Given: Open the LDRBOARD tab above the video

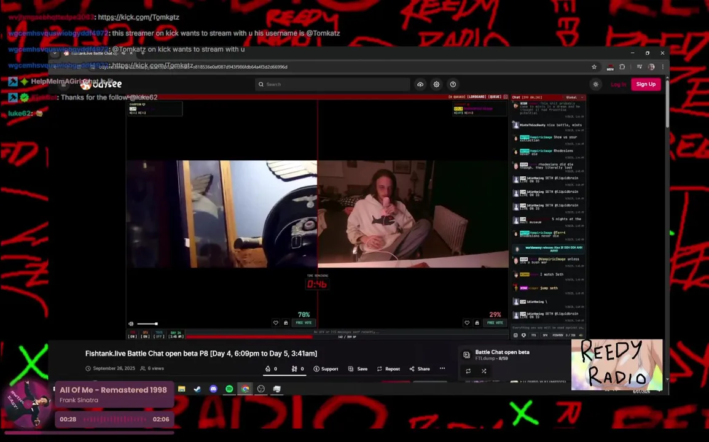Looking at the screenshot, I should [477, 97].
